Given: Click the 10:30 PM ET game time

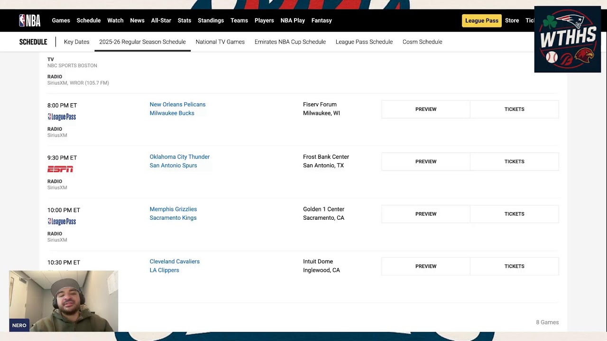Looking at the screenshot, I should 64,262.
